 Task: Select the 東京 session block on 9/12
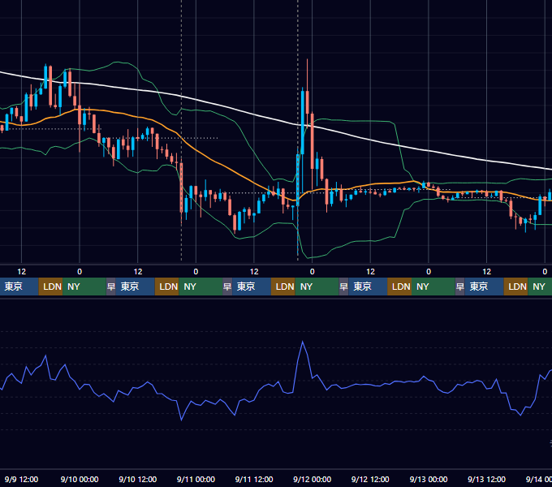coord(368,287)
